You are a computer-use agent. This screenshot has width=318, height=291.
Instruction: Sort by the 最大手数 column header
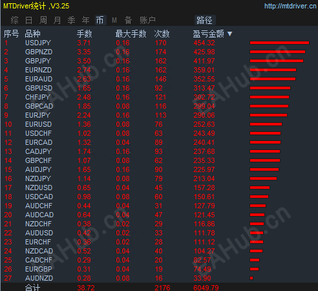click(x=131, y=34)
